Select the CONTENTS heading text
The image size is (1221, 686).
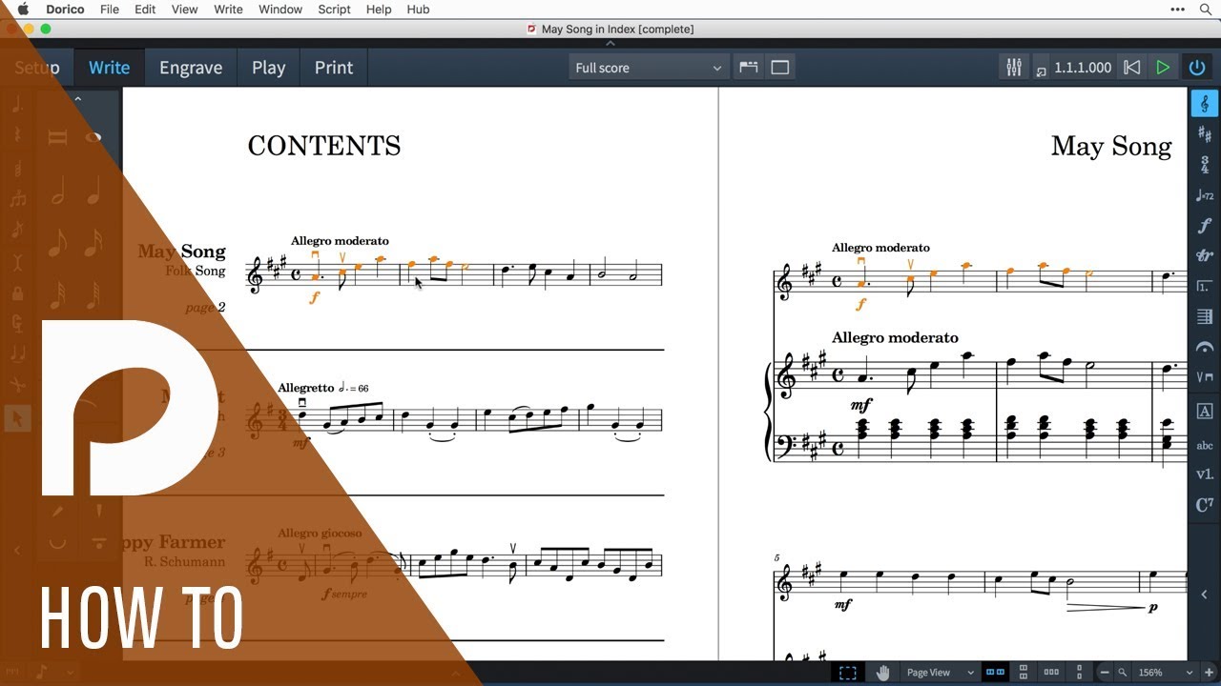point(324,146)
